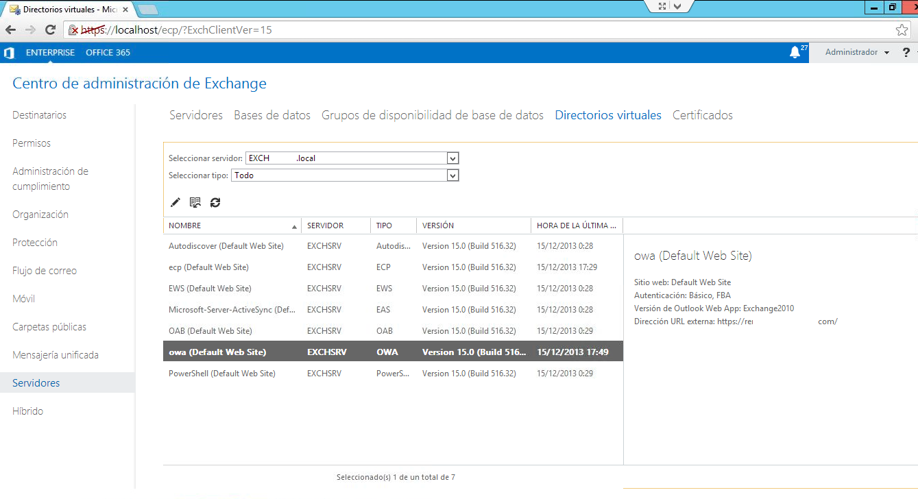The height and width of the screenshot is (499, 918).
Task: Reload the page in browser
Action: tap(50, 30)
